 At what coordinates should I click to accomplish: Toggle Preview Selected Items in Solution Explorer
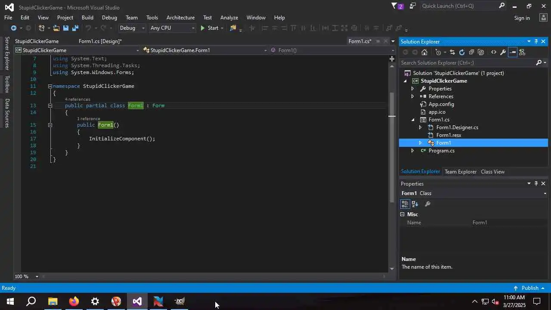click(512, 52)
